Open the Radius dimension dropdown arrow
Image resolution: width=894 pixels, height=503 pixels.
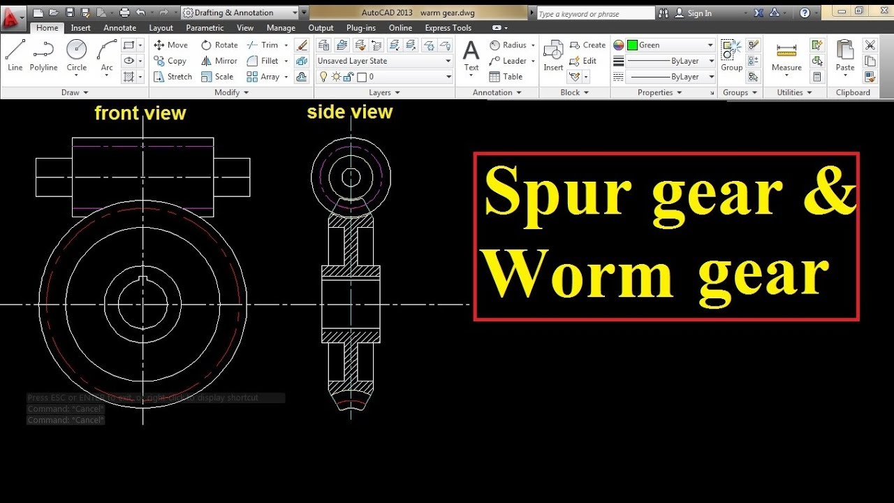533,45
